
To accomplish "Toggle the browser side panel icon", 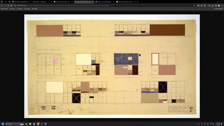I will tap(216, 6).
